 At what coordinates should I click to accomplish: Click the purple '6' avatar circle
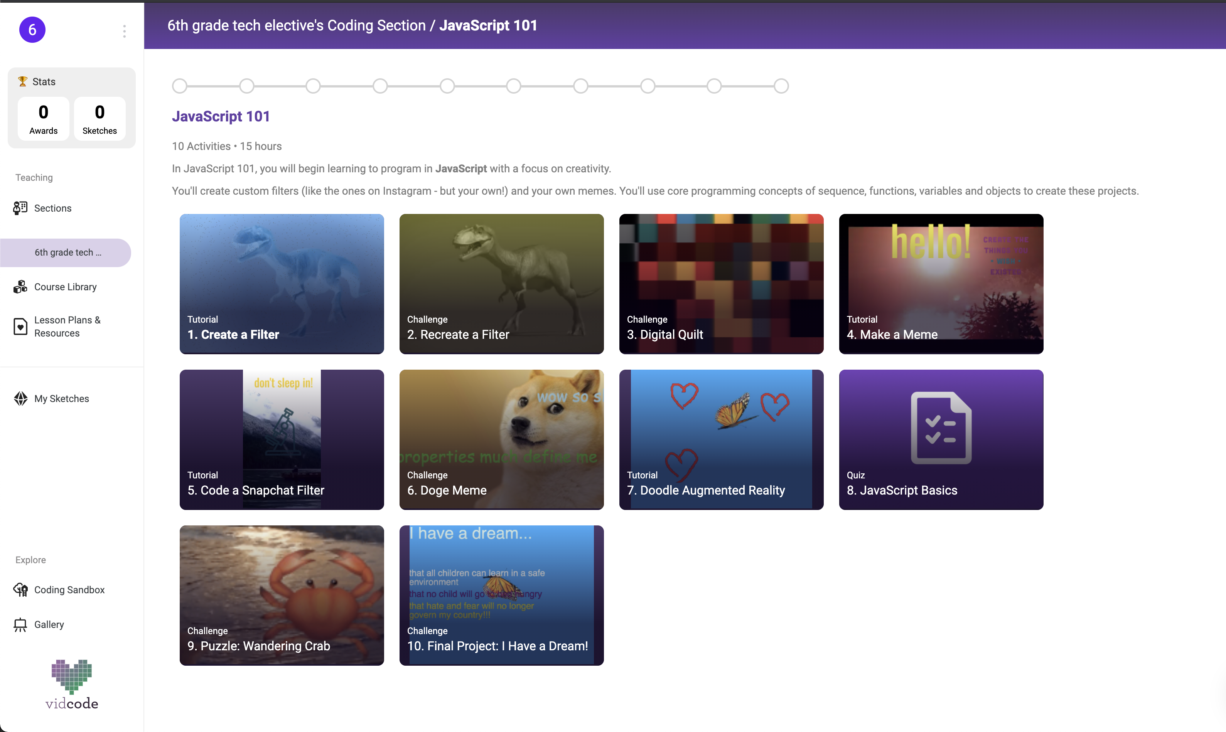[x=32, y=30]
